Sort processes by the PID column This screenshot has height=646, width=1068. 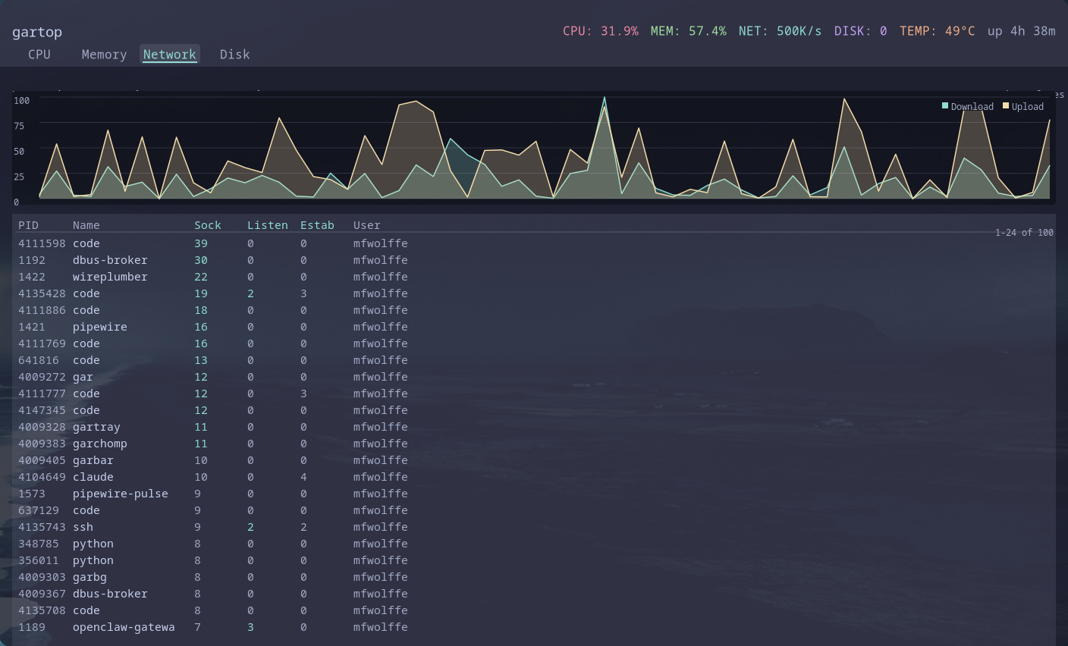(29, 224)
